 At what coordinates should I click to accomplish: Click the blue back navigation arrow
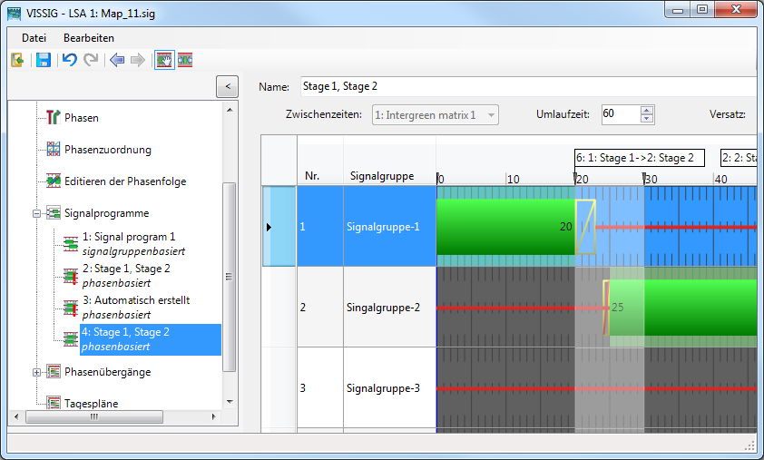[116, 60]
